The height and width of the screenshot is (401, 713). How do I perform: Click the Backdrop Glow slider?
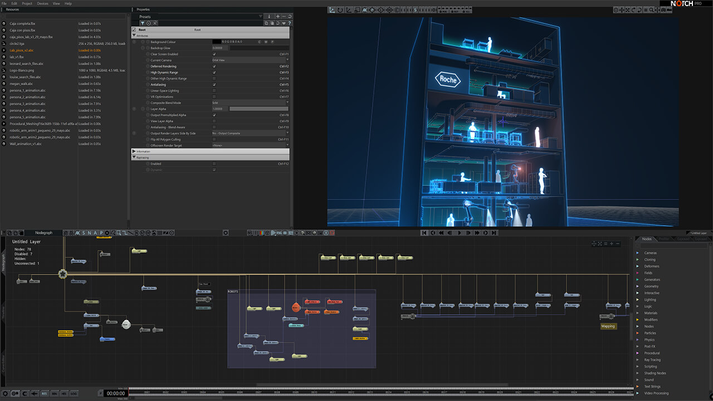tap(259, 48)
